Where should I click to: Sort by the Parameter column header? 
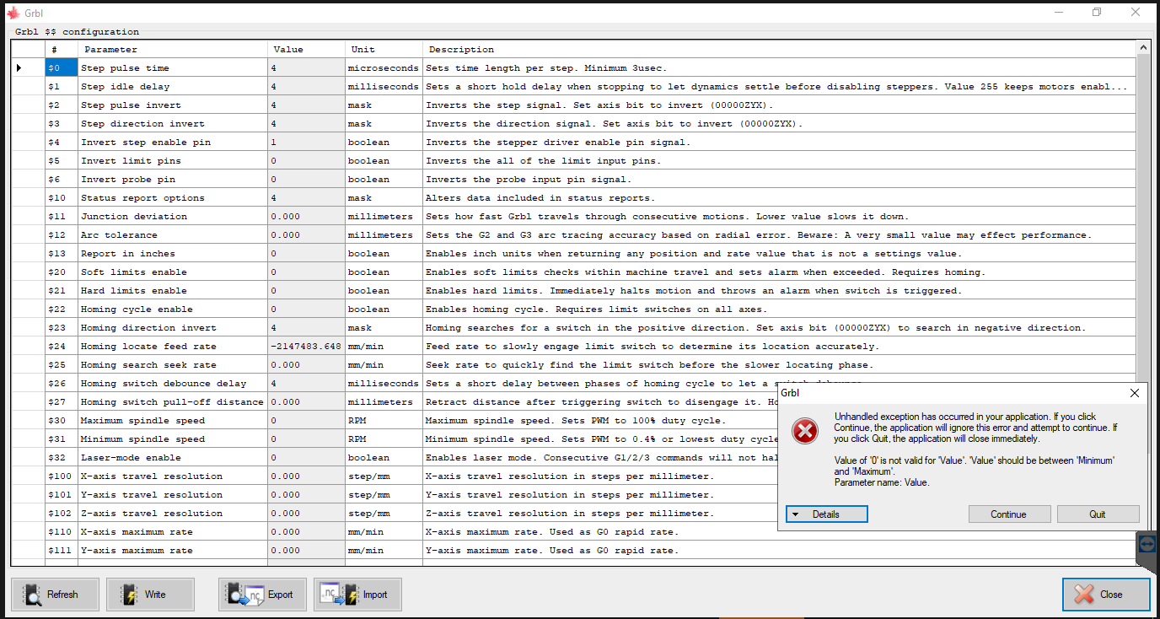click(173, 50)
